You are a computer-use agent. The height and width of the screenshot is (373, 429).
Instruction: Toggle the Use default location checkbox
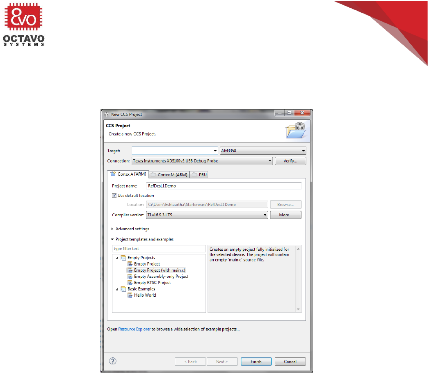point(114,196)
